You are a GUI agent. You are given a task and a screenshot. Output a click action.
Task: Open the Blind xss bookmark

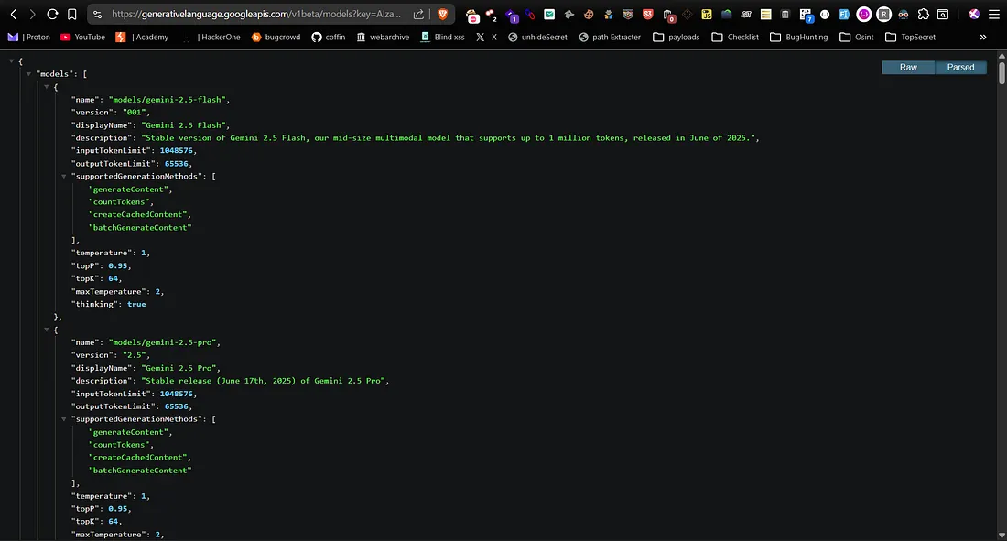(x=442, y=38)
